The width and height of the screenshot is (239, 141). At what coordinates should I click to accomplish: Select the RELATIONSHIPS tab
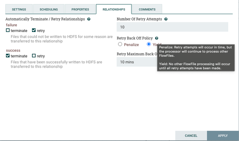click(114, 9)
